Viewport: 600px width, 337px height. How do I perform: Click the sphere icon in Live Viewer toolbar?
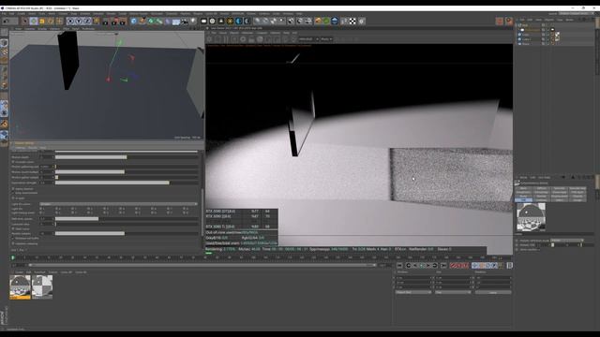click(260, 39)
